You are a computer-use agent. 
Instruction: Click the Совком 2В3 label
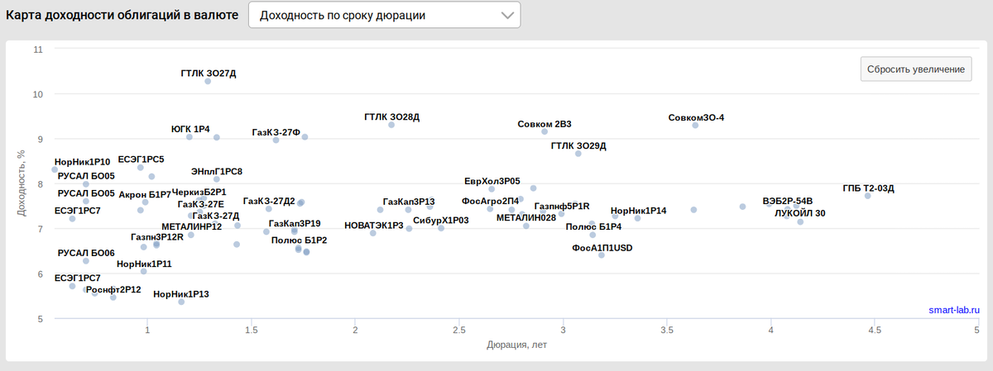544,125
